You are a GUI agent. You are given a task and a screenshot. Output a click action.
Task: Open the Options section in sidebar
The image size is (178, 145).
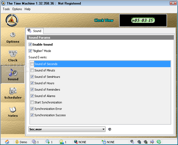point(13,37)
